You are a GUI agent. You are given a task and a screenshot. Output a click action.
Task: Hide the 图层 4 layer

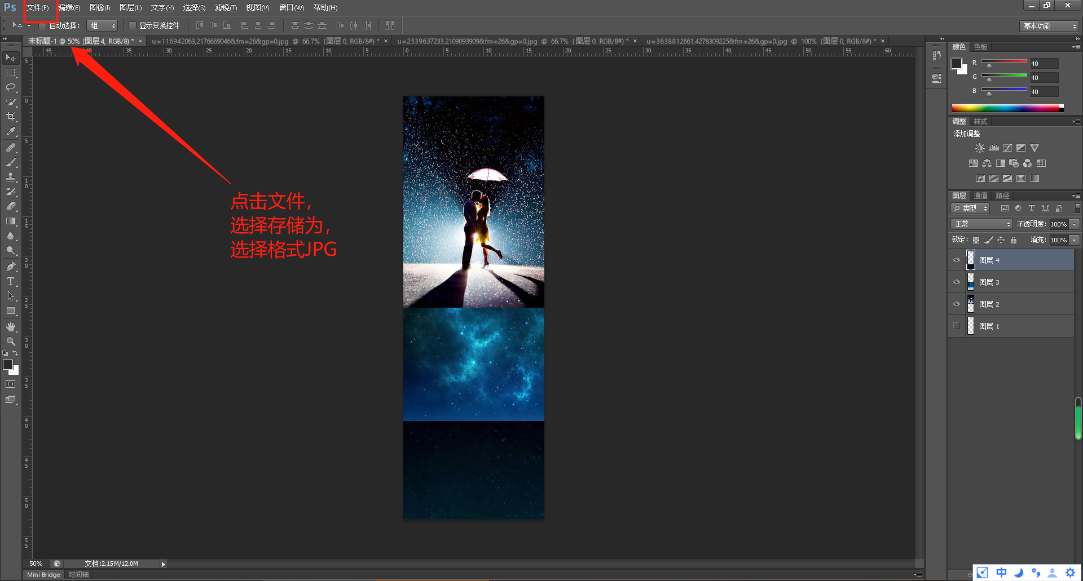pyautogui.click(x=956, y=259)
